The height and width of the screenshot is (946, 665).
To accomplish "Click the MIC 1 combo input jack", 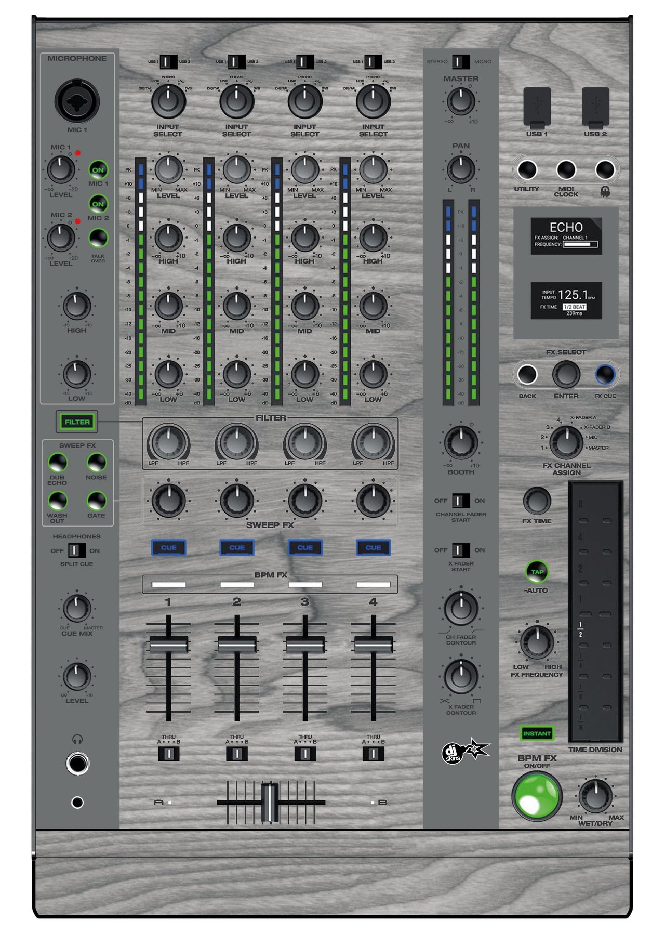I will click(x=77, y=101).
